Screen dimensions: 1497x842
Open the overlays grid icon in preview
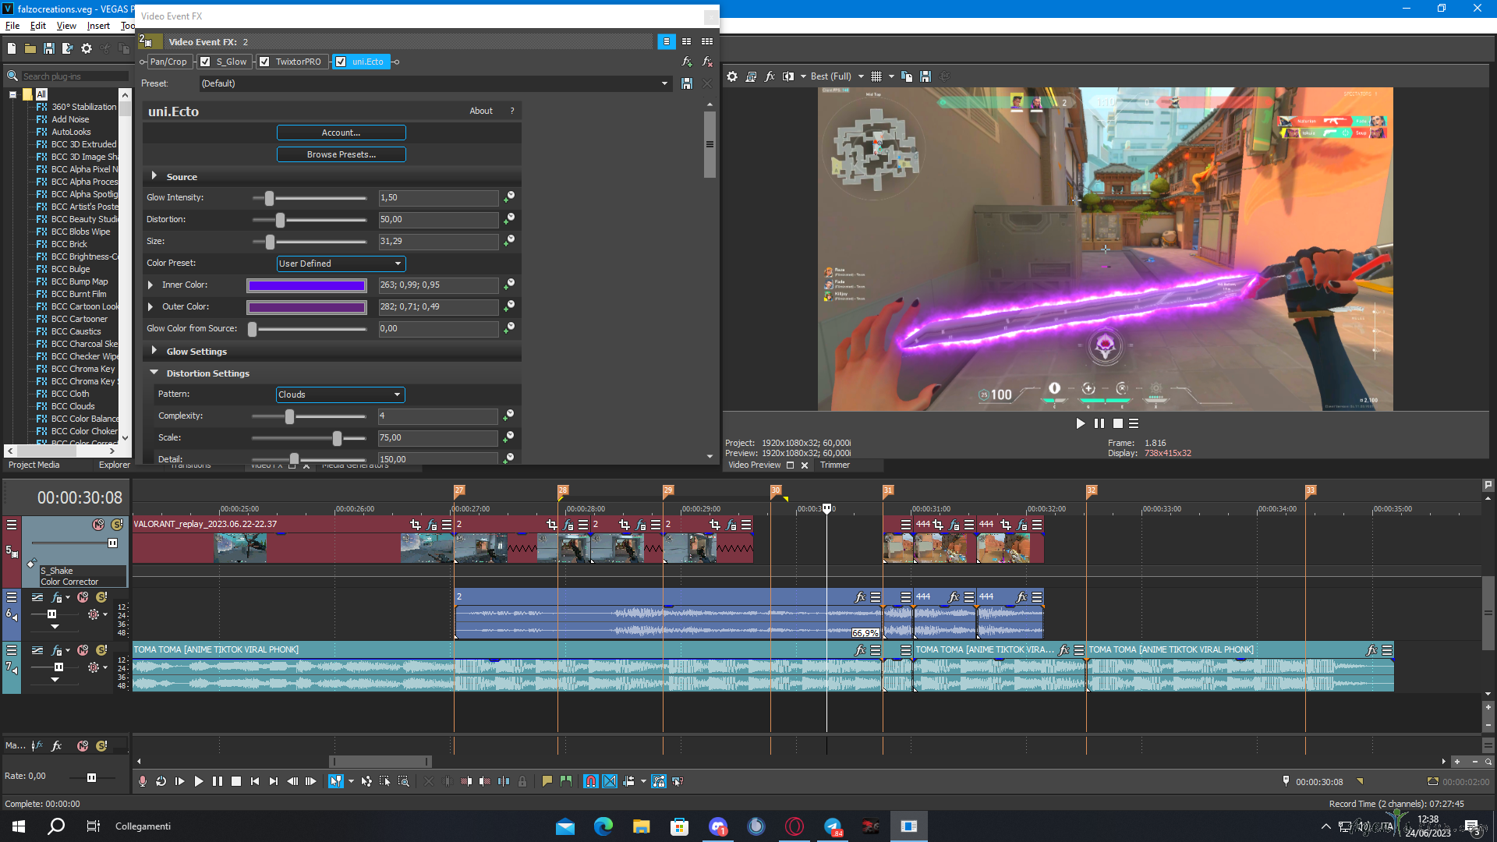(x=876, y=76)
